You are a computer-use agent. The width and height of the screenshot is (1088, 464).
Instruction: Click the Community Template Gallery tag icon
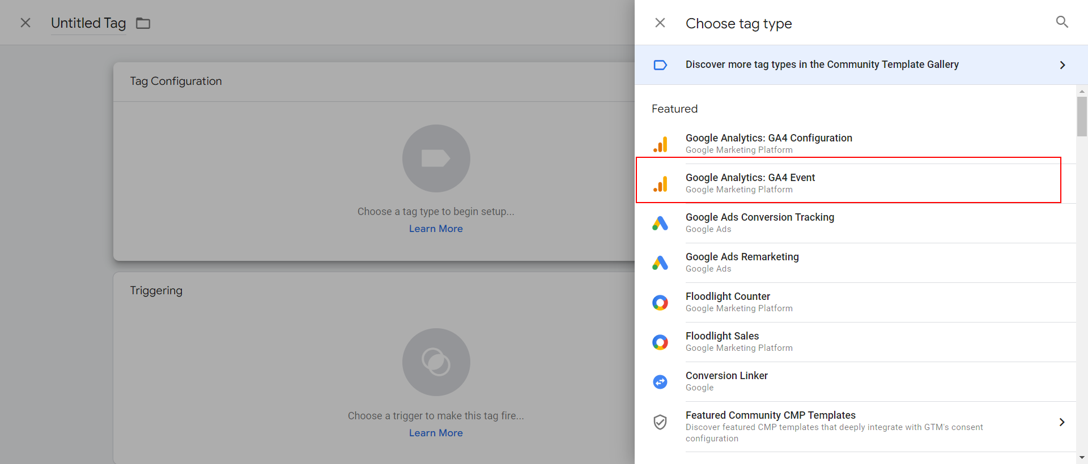tap(660, 65)
